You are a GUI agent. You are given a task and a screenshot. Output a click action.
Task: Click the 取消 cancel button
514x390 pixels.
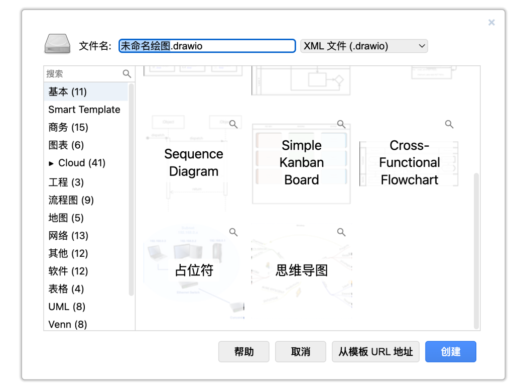[301, 352]
